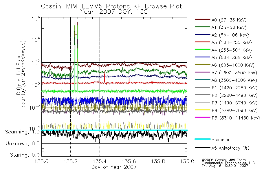Click the cyan Scanning legend line
This screenshot has height=174, width=275.
pyautogui.click(x=202, y=139)
